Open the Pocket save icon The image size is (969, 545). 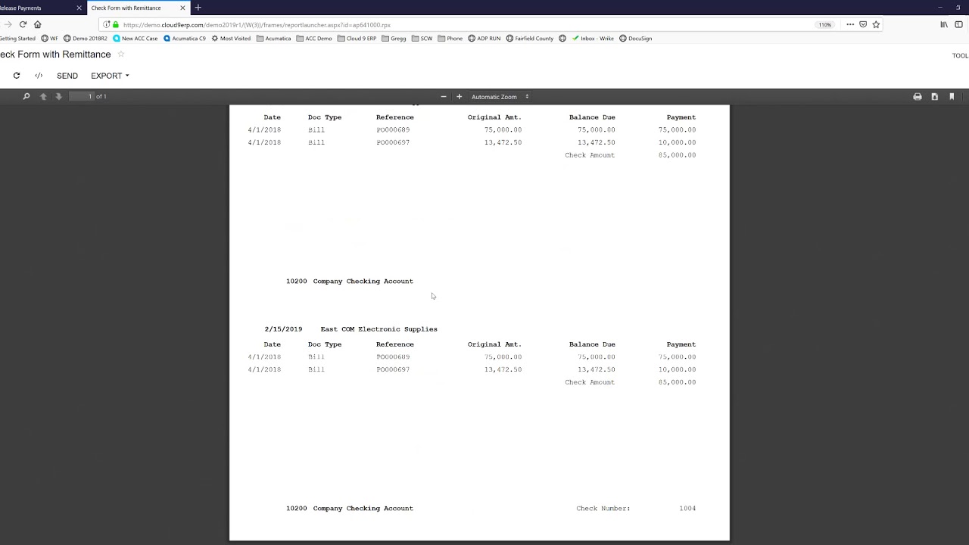pos(863,24)
